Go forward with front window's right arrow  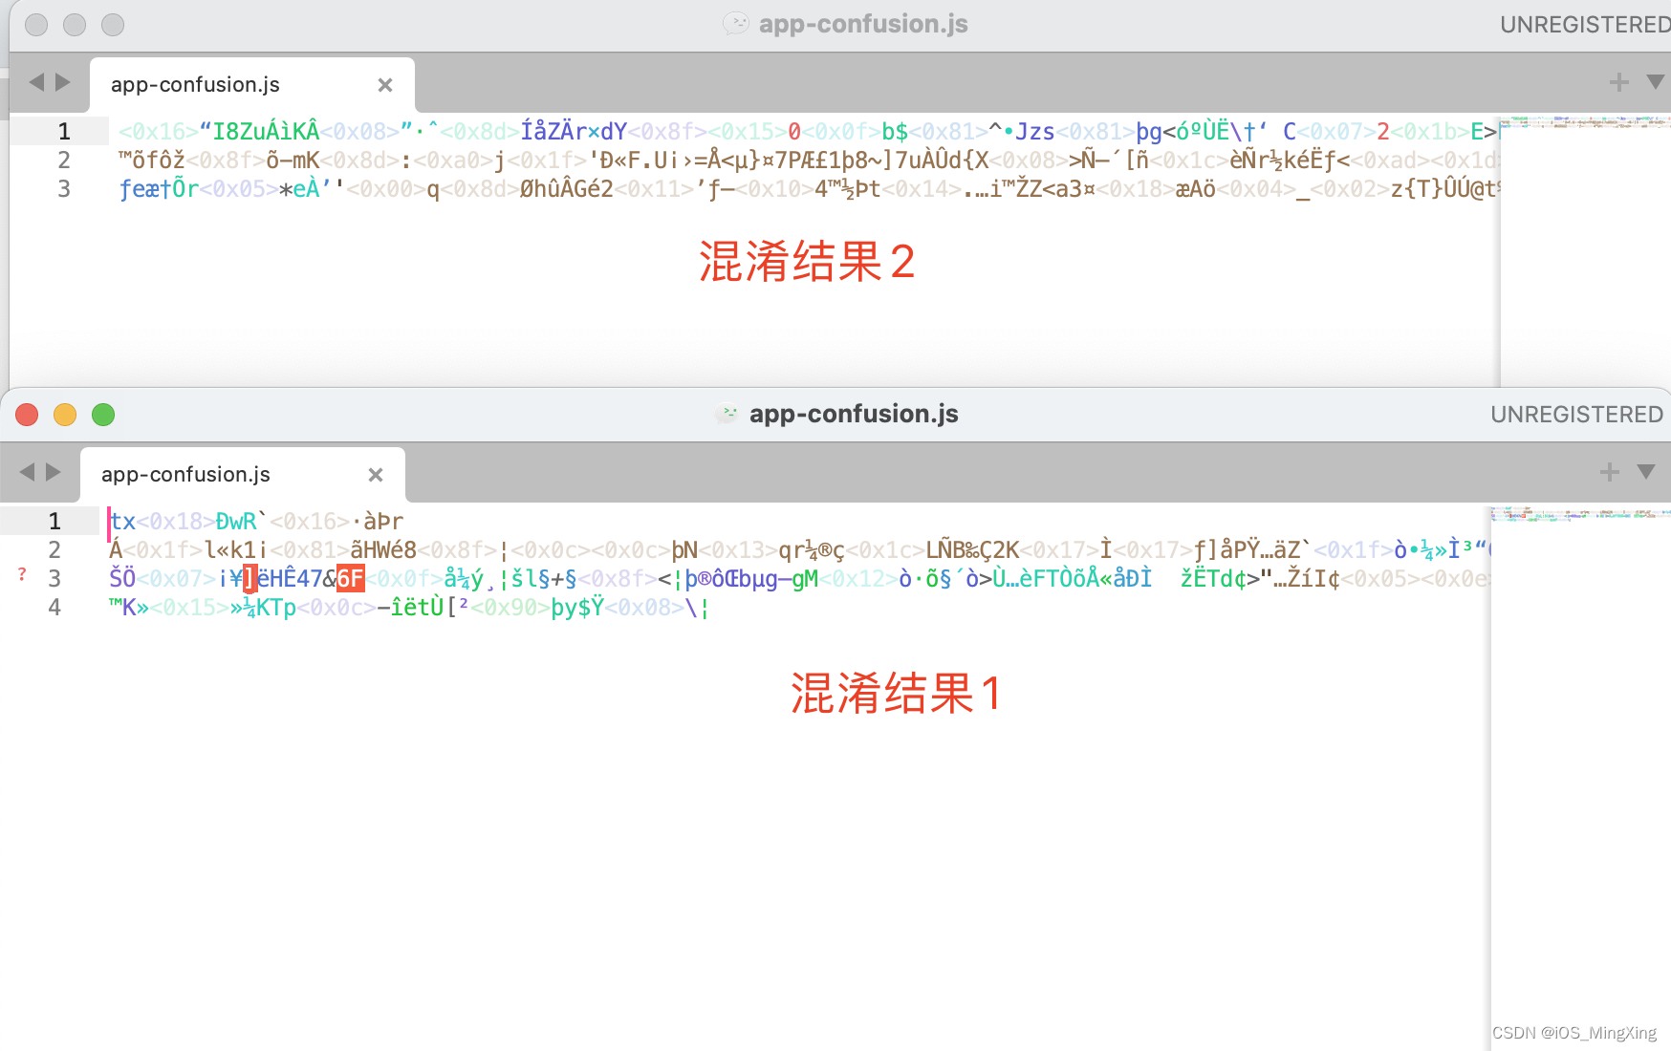tap(54, 472)
